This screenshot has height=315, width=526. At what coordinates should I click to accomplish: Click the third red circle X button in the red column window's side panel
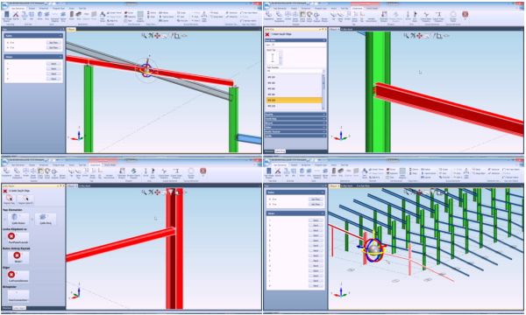click(x=11, y=275)
